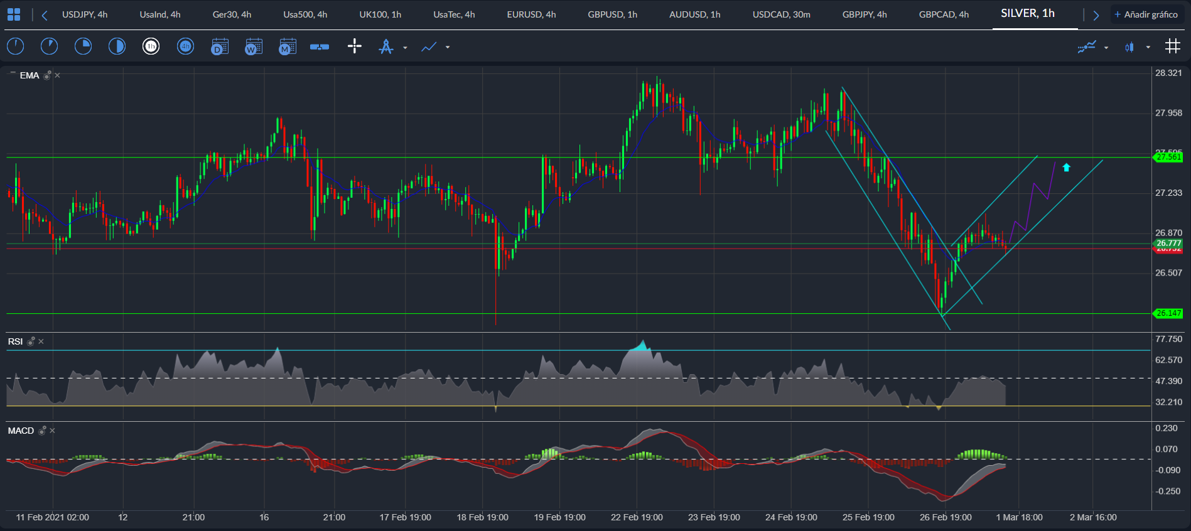Toggle the chart grid lines icon
Screen dimensions: 1191x531
click(x=1172, y=46)
